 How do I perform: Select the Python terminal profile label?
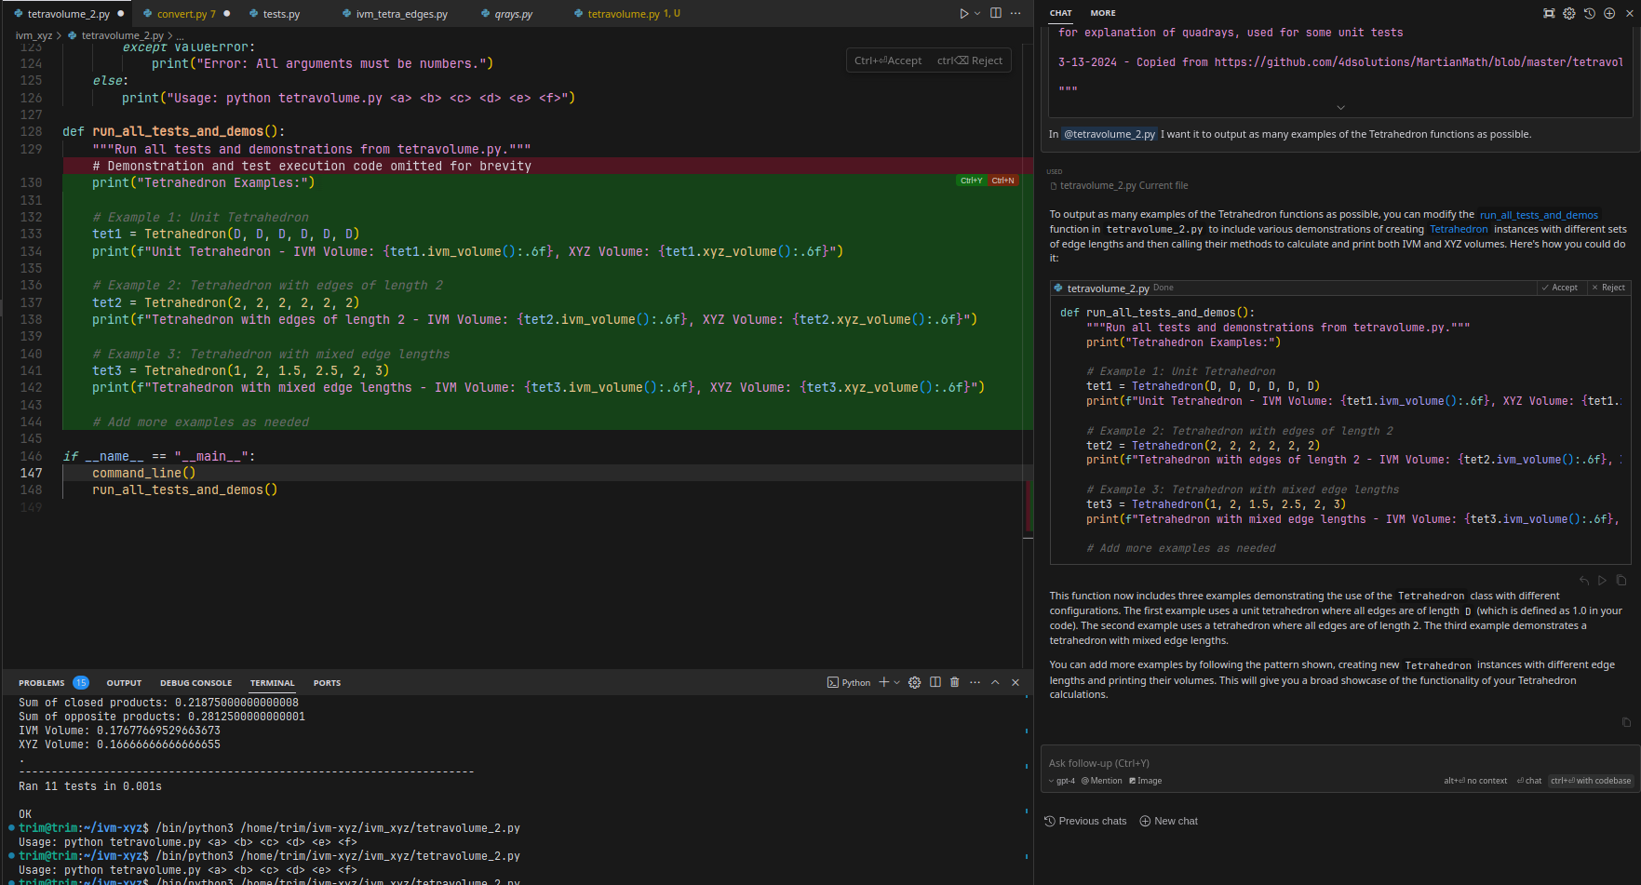[x=849, y=683]
